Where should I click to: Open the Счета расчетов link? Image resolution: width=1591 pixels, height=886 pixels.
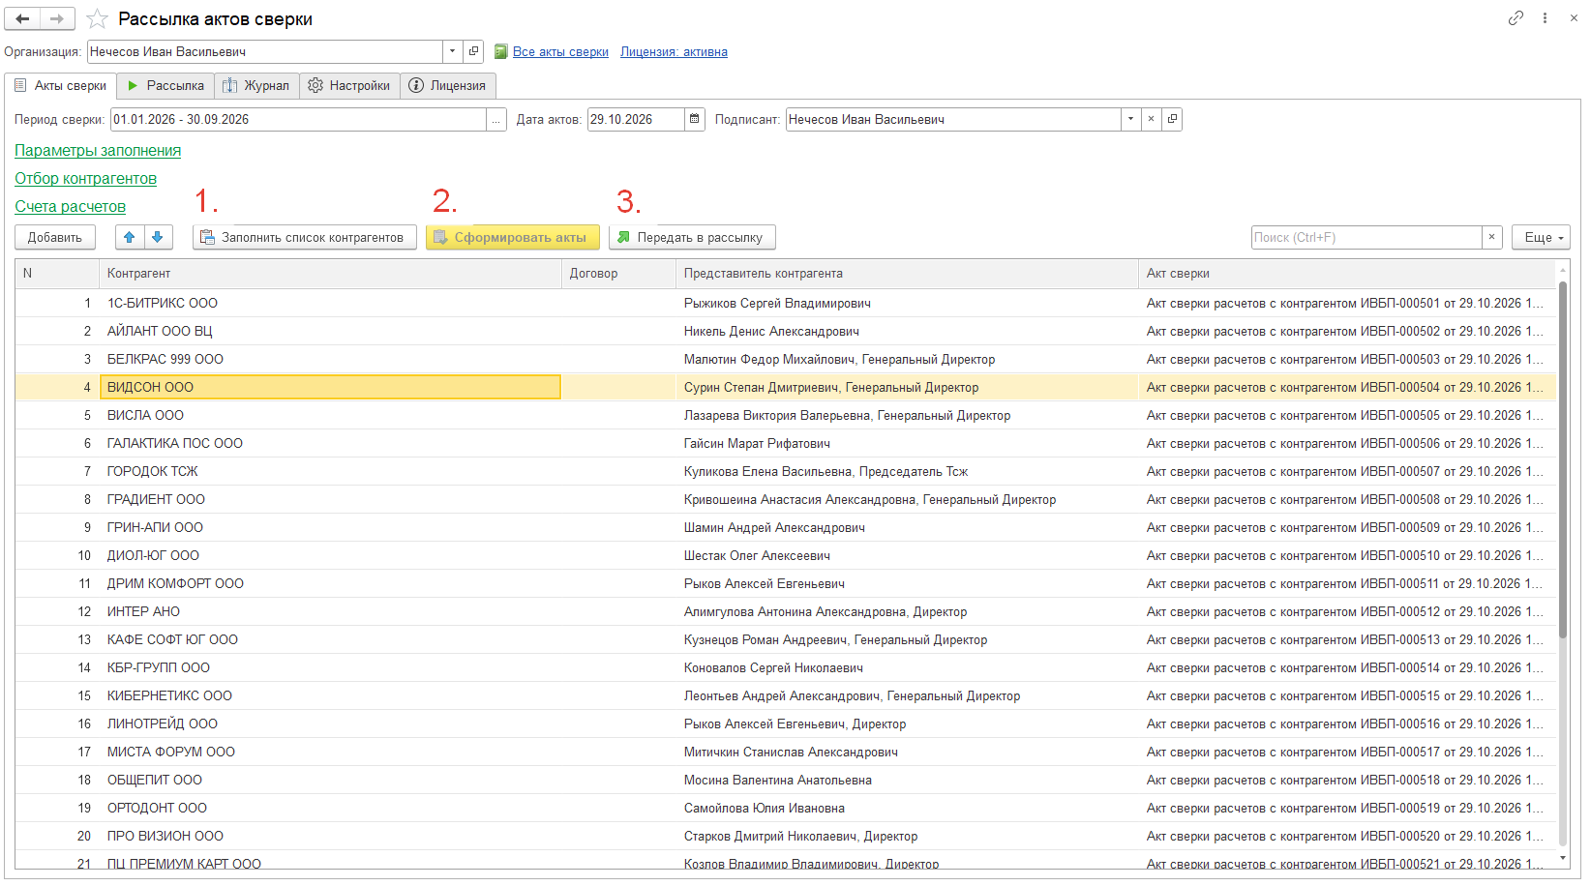click(70, 206)
